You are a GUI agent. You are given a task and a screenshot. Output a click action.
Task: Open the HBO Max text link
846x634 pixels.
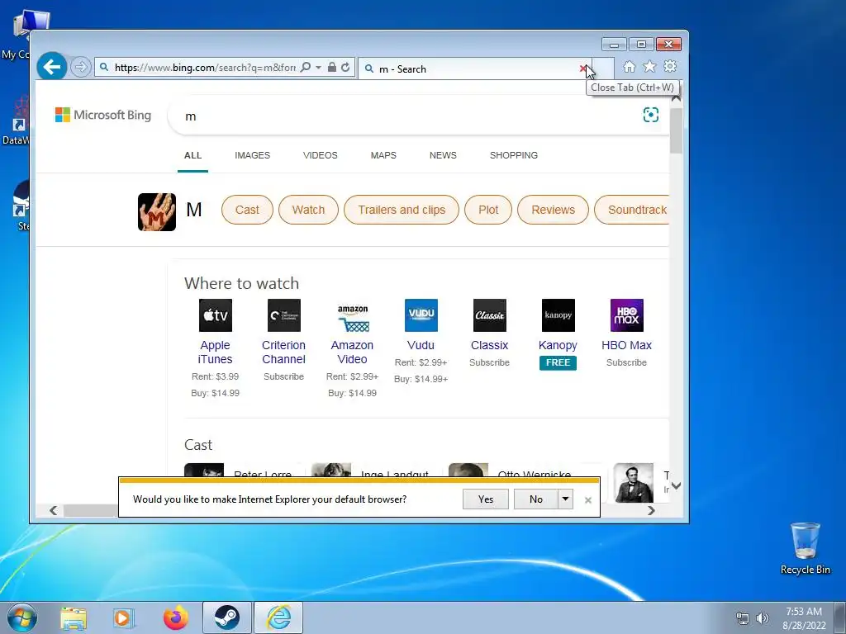tap(626, 345)
